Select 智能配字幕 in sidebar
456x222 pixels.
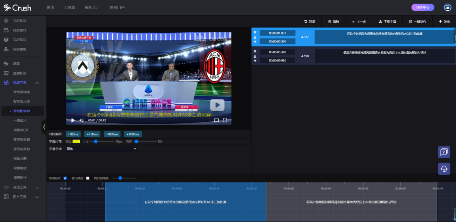click(x=21, y=111)
